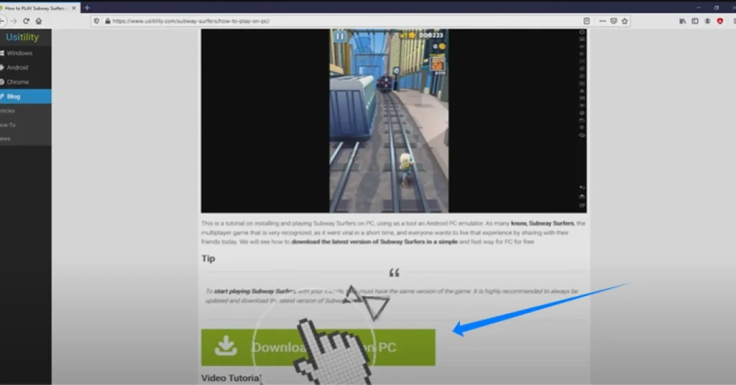Go to the browser home page
This screenshot has width=736, height=385.
coord(39,21)
